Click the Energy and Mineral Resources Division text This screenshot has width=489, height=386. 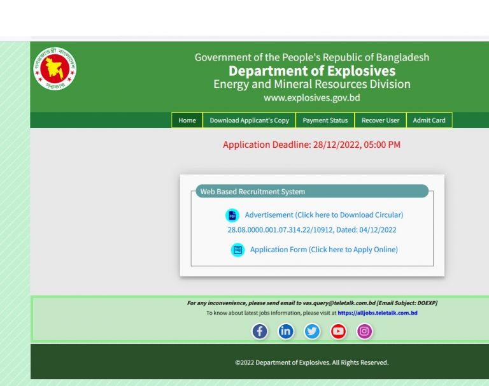click(312, 84)
